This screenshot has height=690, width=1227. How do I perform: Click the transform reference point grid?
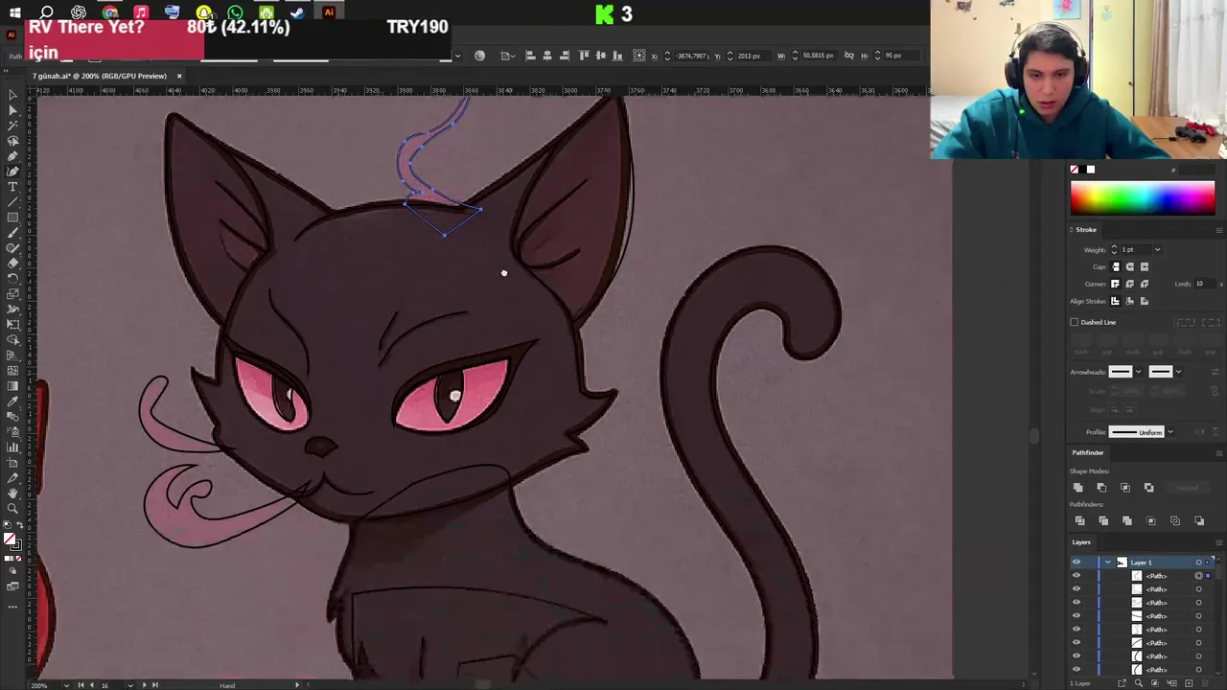(639, 56)
